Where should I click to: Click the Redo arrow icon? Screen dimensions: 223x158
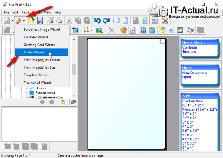pos(106,21)
